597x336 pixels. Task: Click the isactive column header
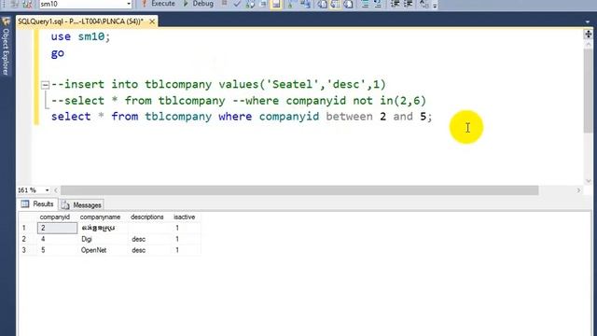pos(186,217)
